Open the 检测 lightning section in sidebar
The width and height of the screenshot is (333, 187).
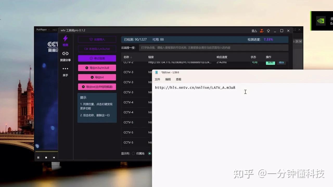point(65,41)
